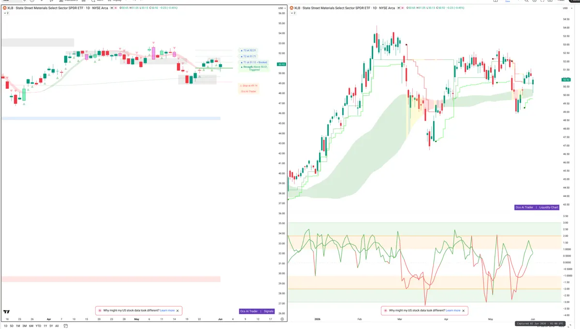Click the Mar label on right time axis
580x329 pixels.
(x=400, y=319)
